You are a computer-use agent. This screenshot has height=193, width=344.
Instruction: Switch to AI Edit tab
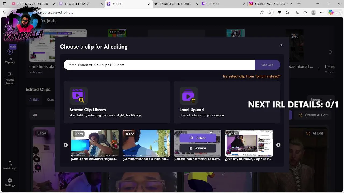coord(34,99)
